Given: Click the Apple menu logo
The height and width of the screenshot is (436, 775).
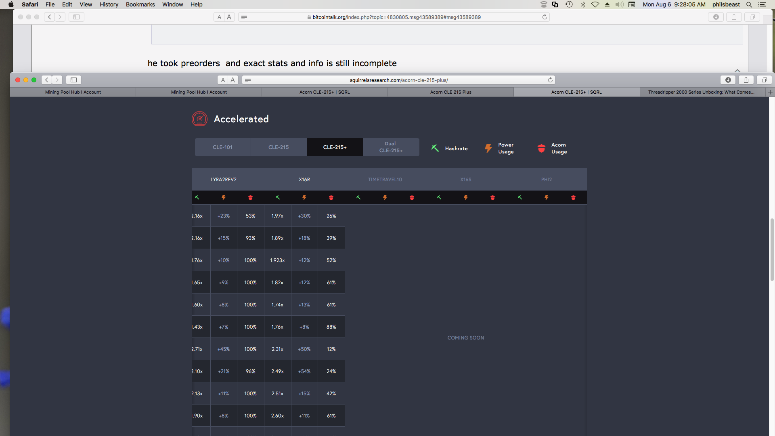Looking at the screenshot, I should point(11,4).
